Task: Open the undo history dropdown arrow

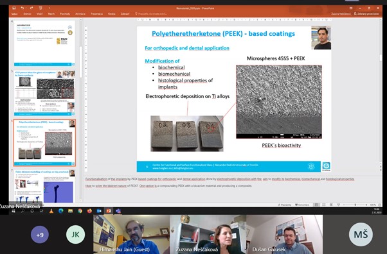Action: click(x=26, y=8)
